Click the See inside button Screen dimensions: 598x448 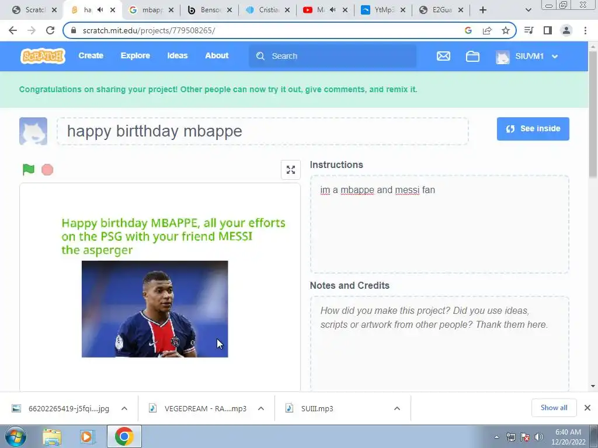pyautogui.click(x=533, y=129)
